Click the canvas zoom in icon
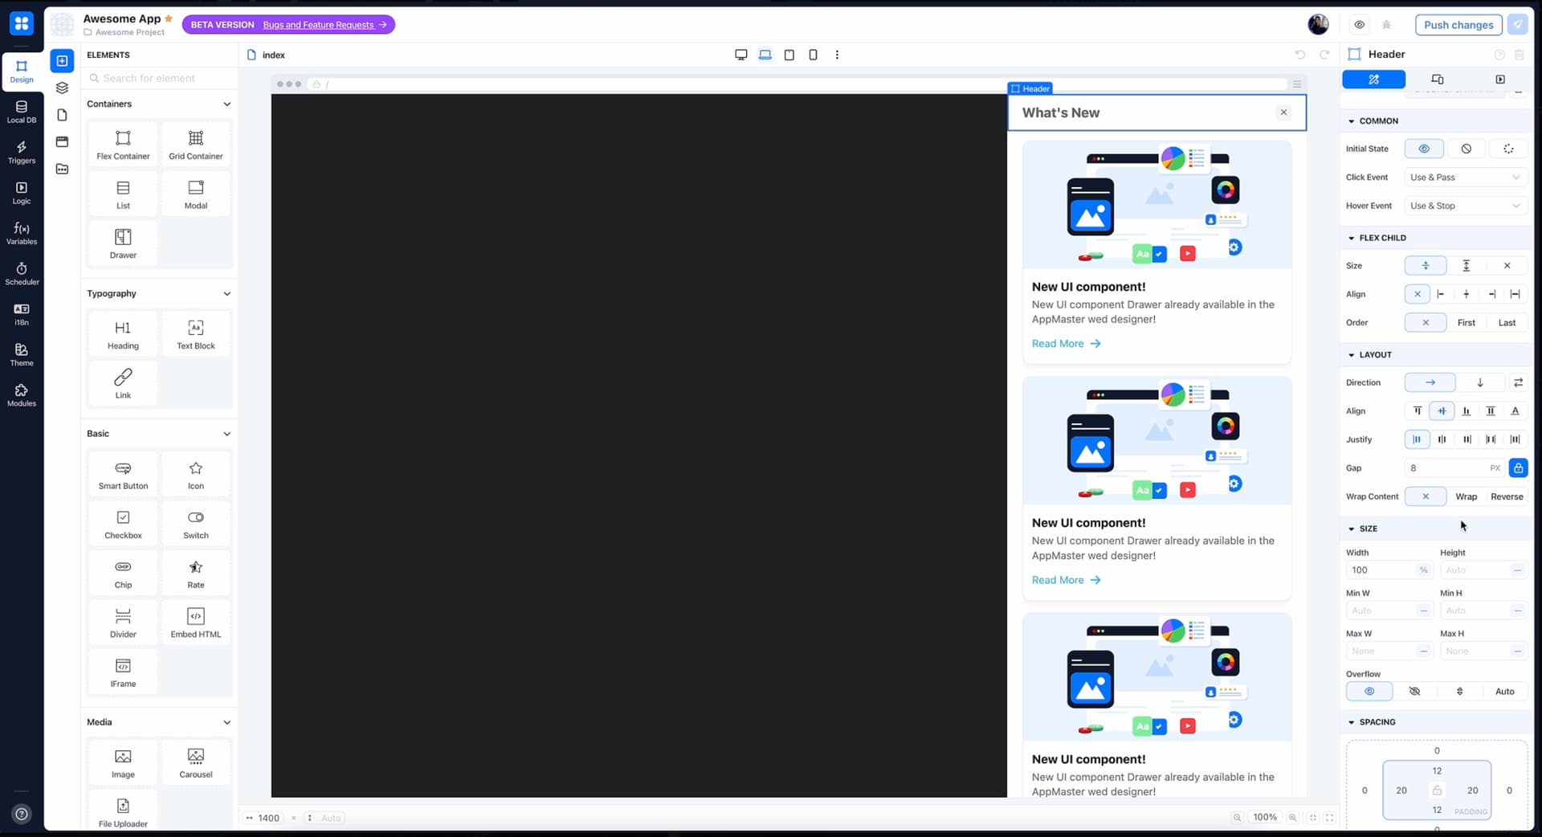The height and width of the screenshot is (837, 1542). pos(1292,818)
